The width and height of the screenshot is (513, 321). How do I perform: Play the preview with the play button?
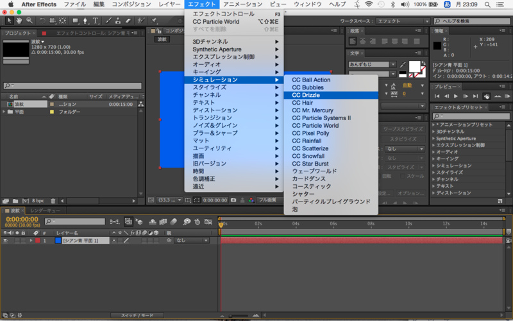point(456,96)
